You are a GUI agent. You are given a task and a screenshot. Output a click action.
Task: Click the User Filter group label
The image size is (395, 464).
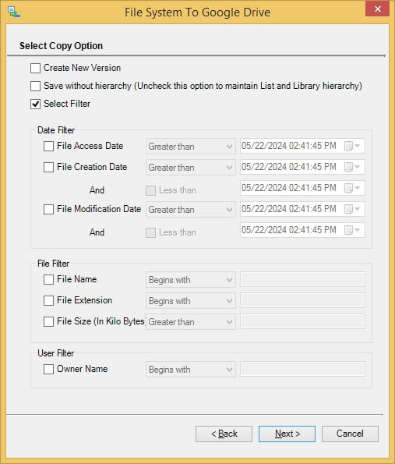tap(56, 353)
